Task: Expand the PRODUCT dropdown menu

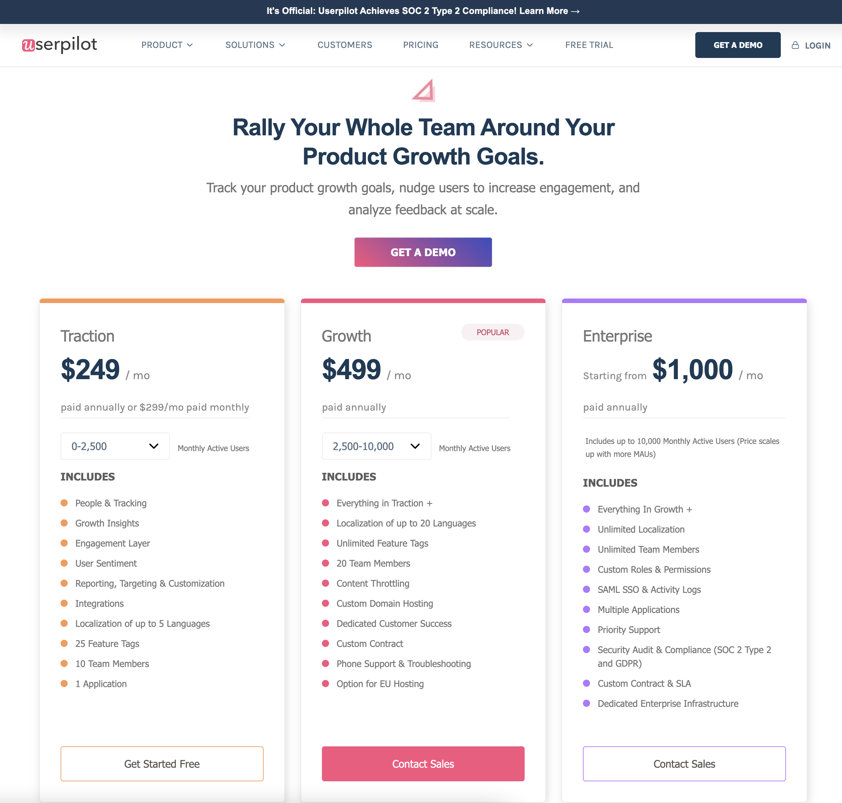Action: pos(166,44)
